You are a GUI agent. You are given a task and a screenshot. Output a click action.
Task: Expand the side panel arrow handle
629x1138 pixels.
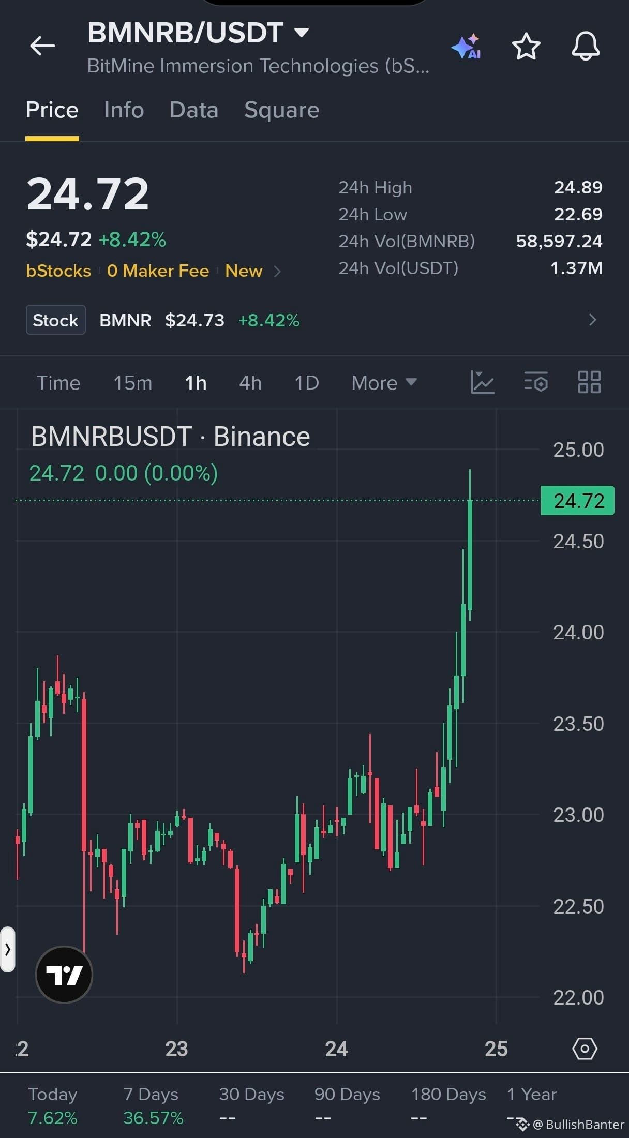7,949
